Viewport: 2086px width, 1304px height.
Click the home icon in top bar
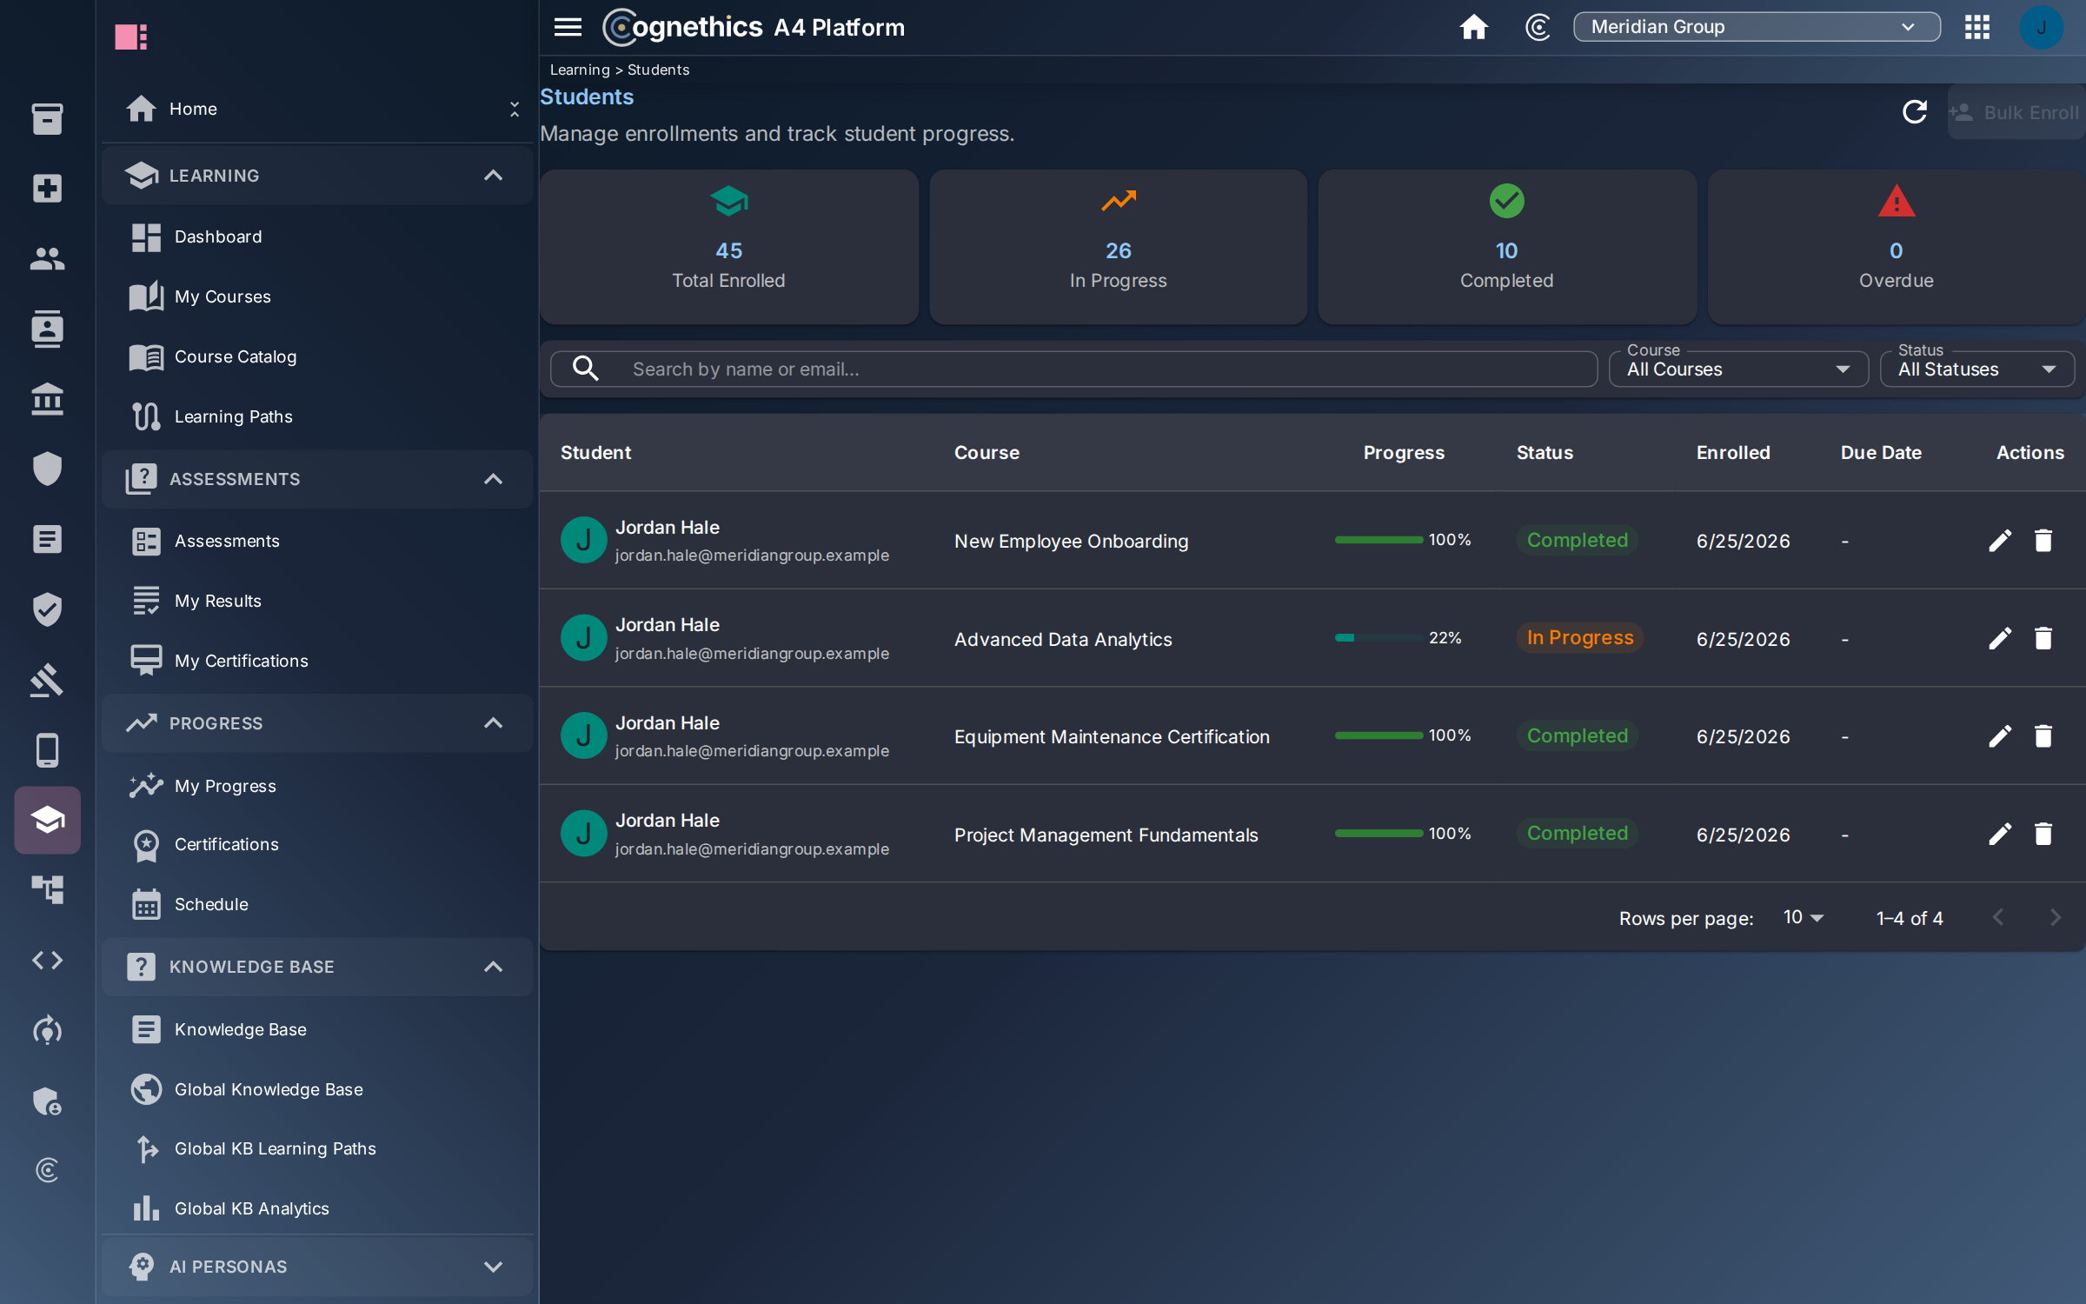1473,27
